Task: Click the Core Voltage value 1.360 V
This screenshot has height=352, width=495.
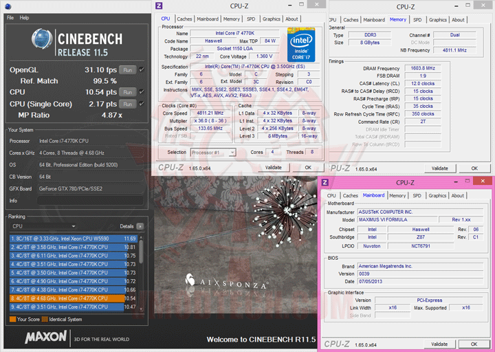Action: [x=264, y=56]
